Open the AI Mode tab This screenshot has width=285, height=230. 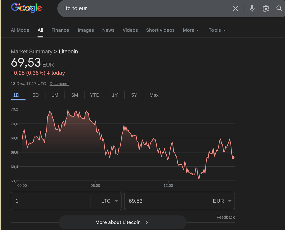pos(20,30)
